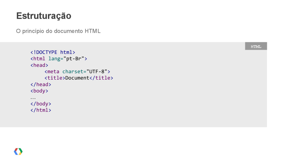Click the ellipsis placeholder in body
The image size is (281, 158).
tap(33, 98)
